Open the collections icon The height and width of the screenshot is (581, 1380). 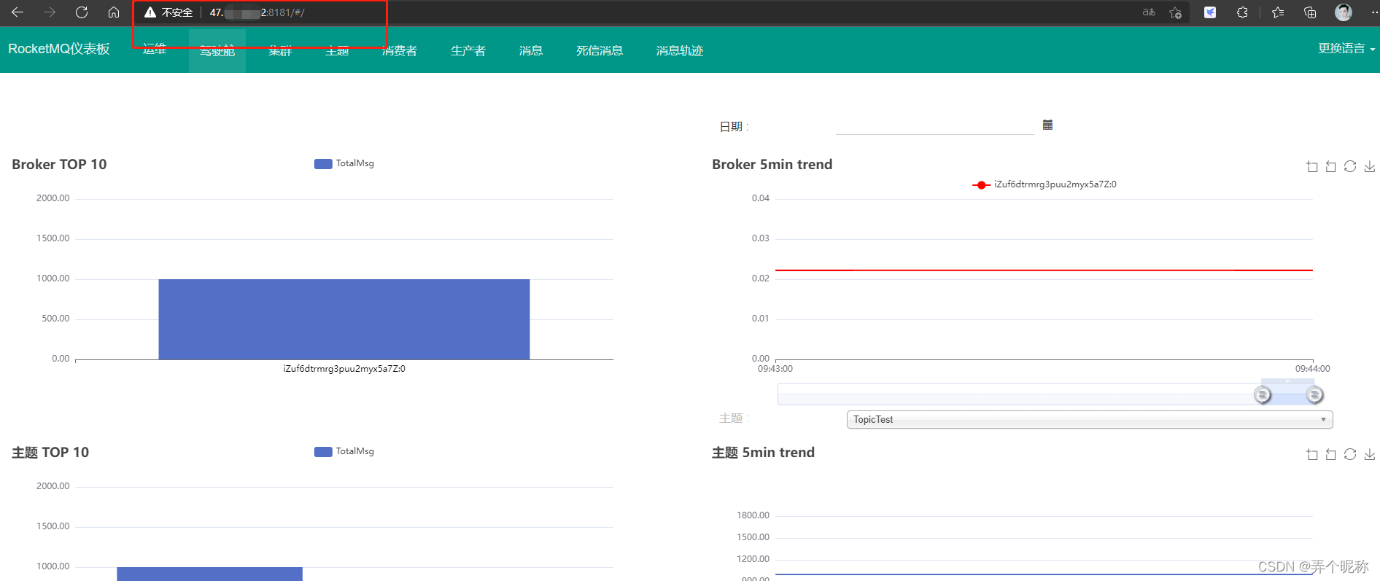[x=1310, y=12]
